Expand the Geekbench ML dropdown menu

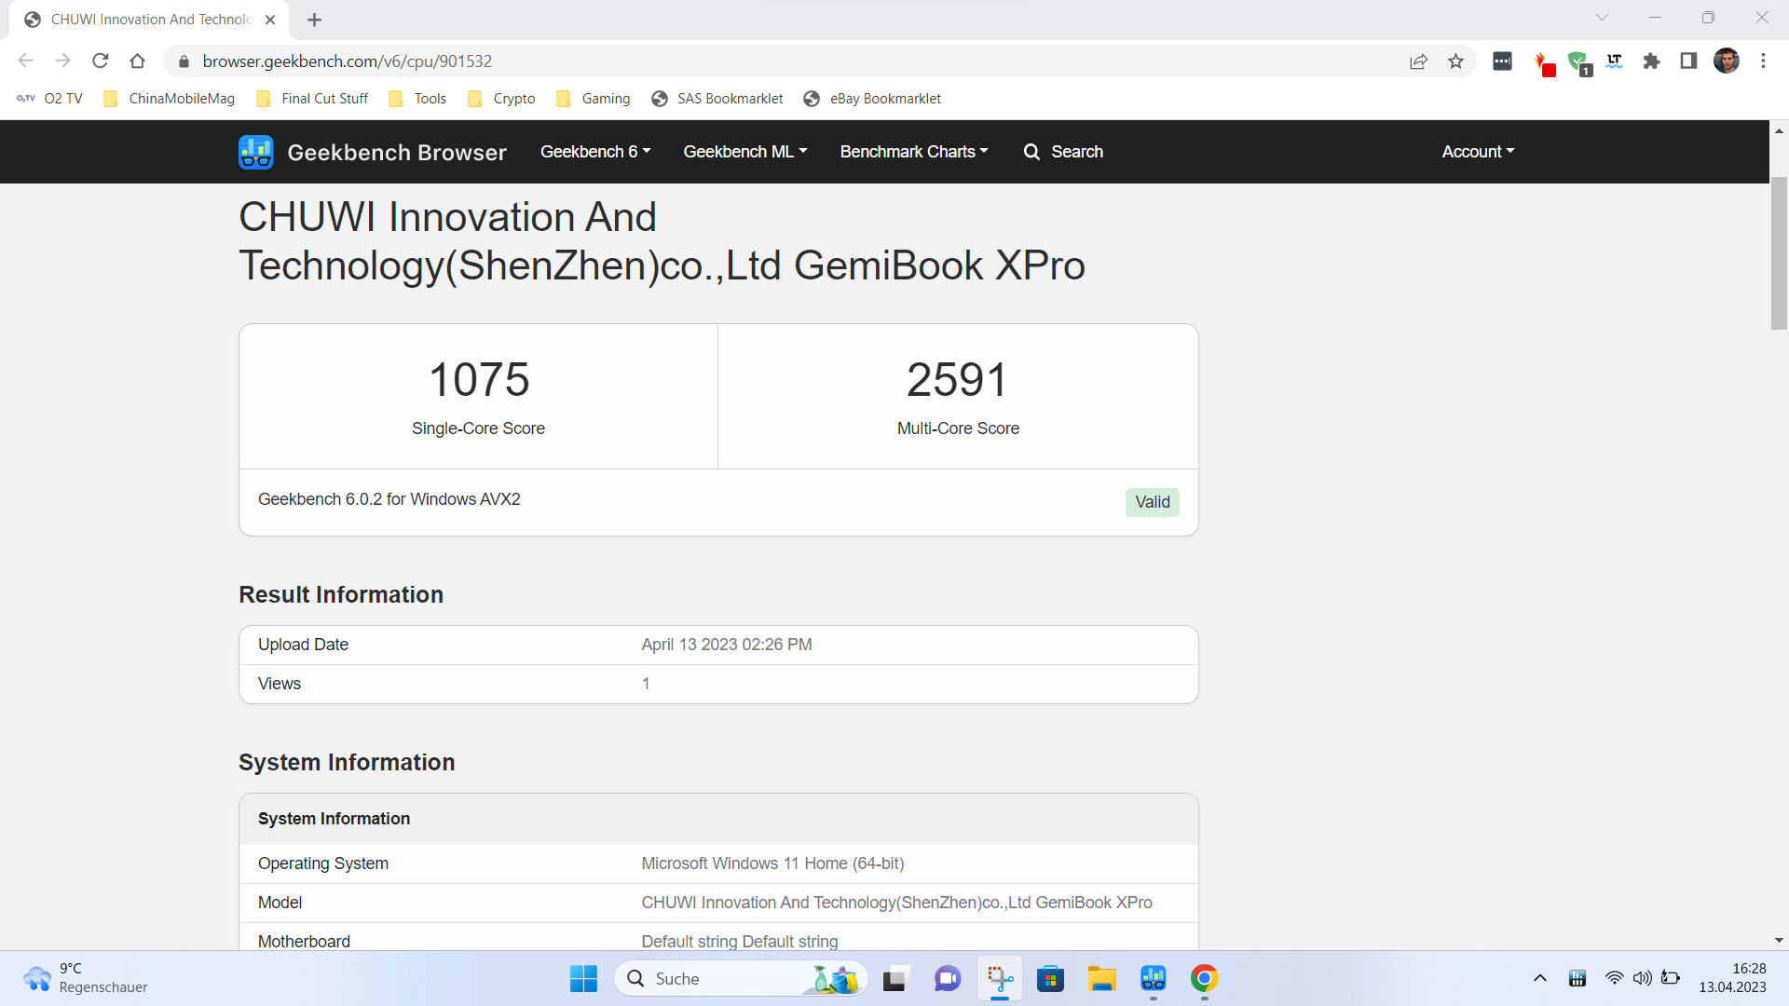coord(745,152)
